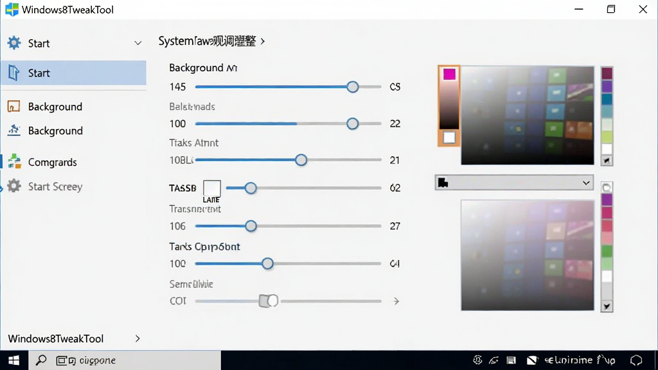
Task: Click the first round tray icon on taskbar
Action: [477, 360]
